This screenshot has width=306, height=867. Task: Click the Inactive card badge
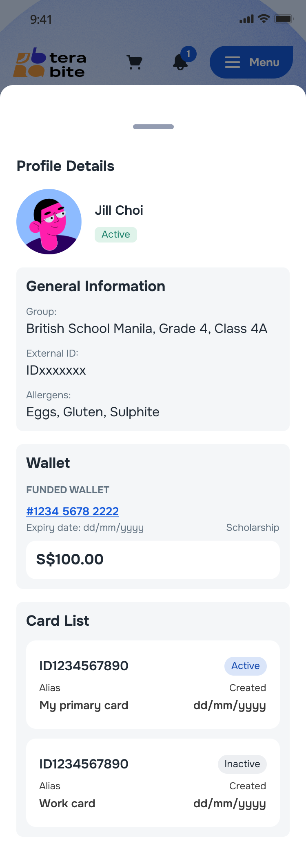point(242,764)
